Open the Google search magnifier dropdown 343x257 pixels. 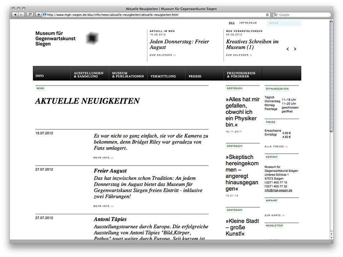pos(275,15)
